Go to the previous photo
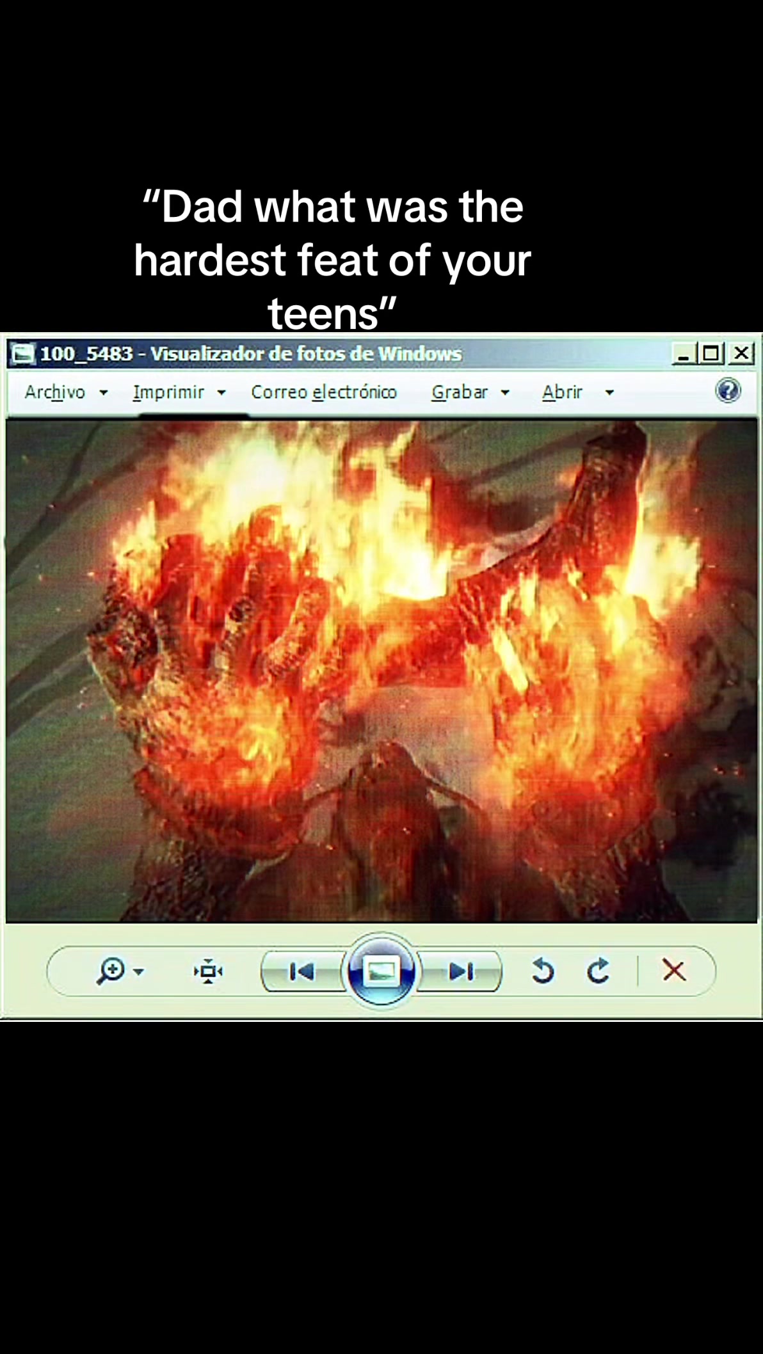Screen dimensions: 763x1354 point(301,971)
